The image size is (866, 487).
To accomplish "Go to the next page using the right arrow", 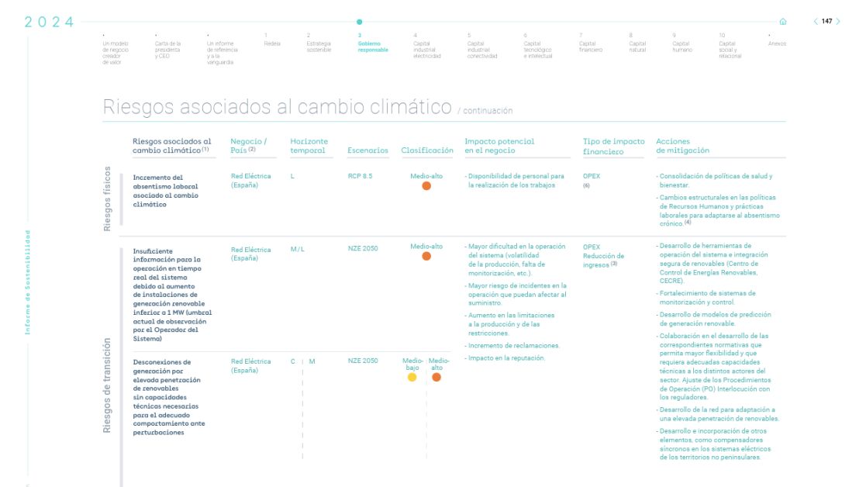I will tap(838, 22).
